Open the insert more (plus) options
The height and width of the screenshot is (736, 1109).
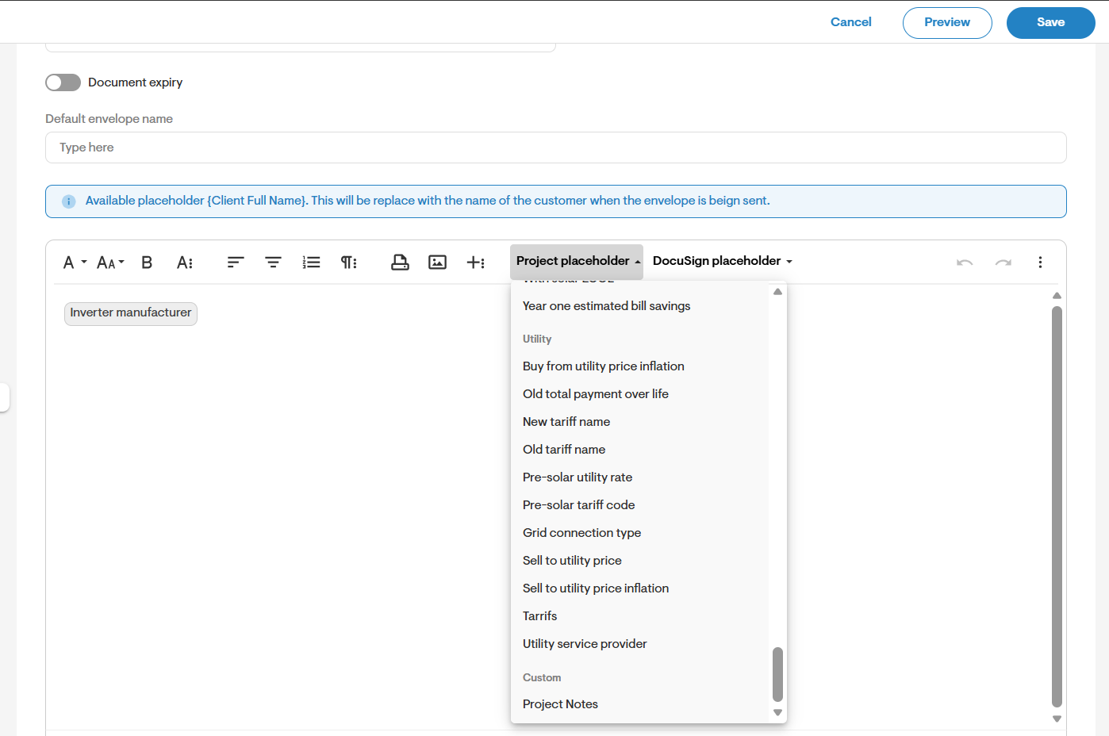point(475,263)
